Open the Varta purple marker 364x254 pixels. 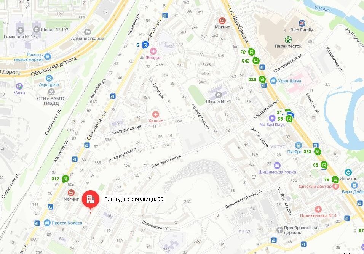point(19,86)
